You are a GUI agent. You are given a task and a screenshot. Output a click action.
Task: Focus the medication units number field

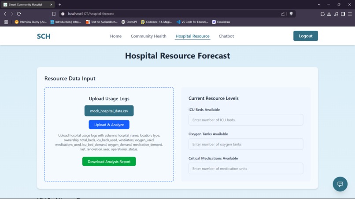pos(246,169)
